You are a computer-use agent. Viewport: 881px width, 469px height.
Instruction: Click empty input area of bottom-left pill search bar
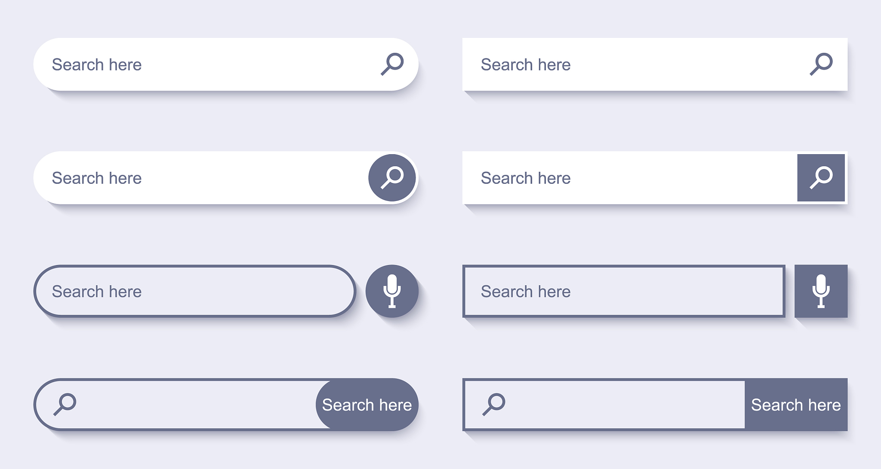(194, 405)
